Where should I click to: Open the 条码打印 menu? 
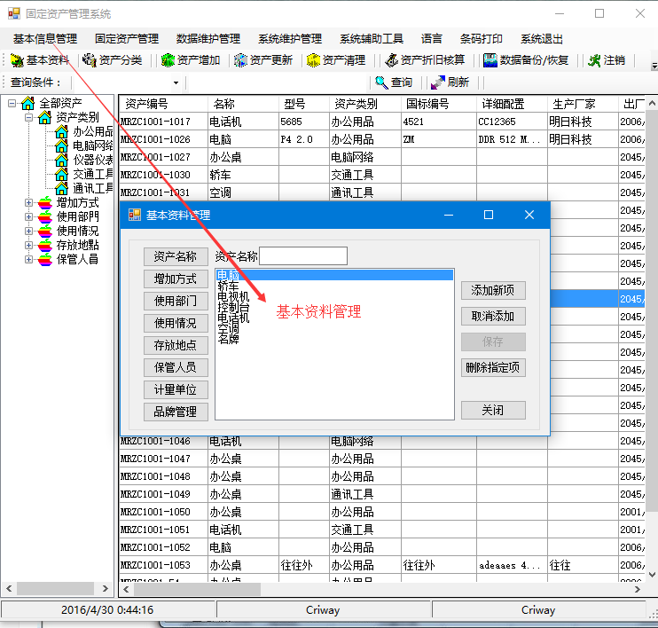(x=481, y=39)
